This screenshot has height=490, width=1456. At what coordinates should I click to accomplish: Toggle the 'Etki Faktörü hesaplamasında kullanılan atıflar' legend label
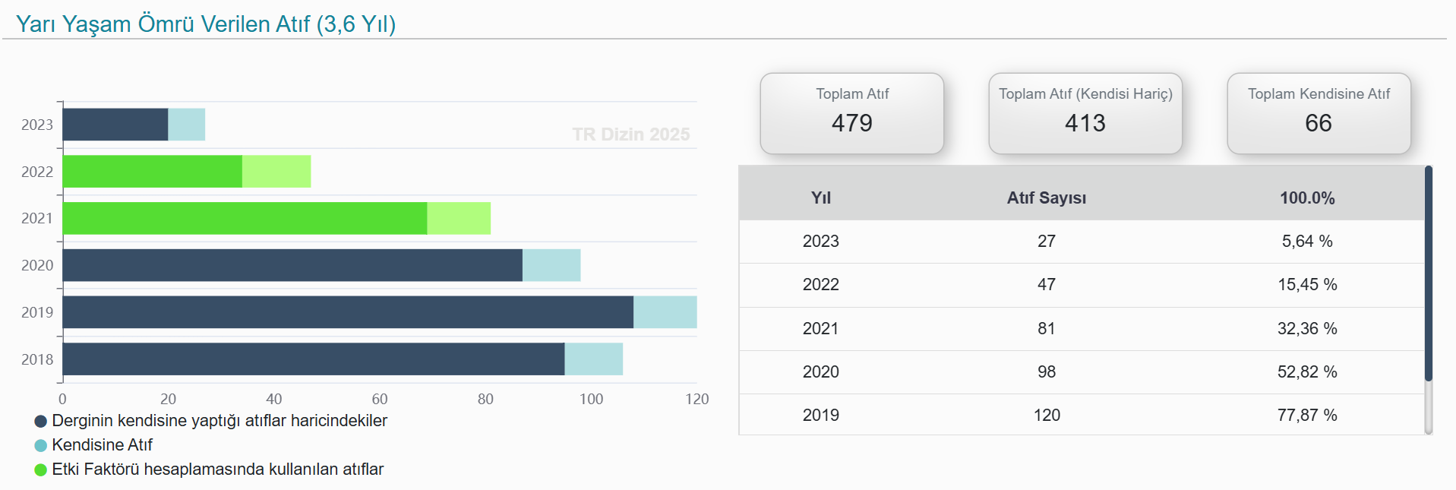click(x=217, y=469)
